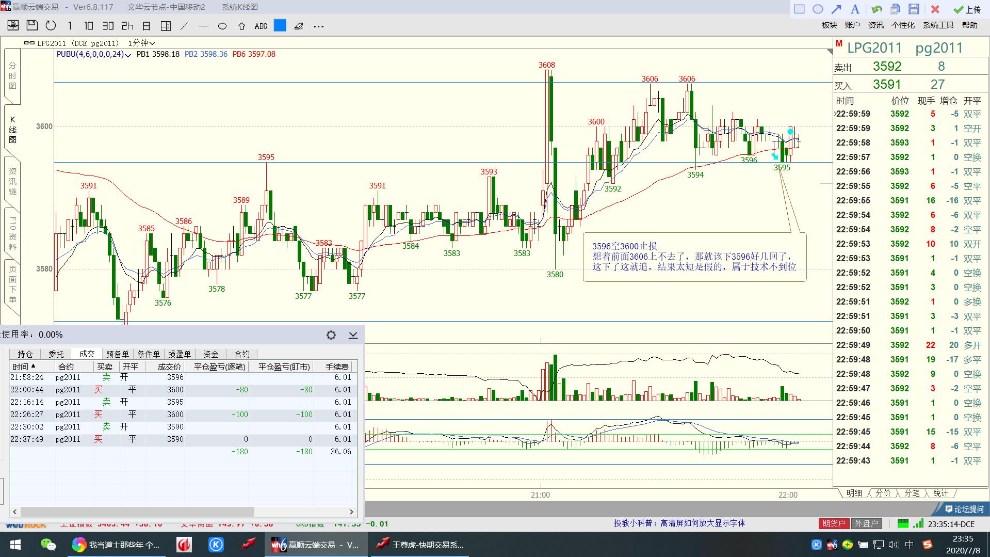Open the blue drawing color swatch
The image size is (990, 557).
tap(280, 25)
